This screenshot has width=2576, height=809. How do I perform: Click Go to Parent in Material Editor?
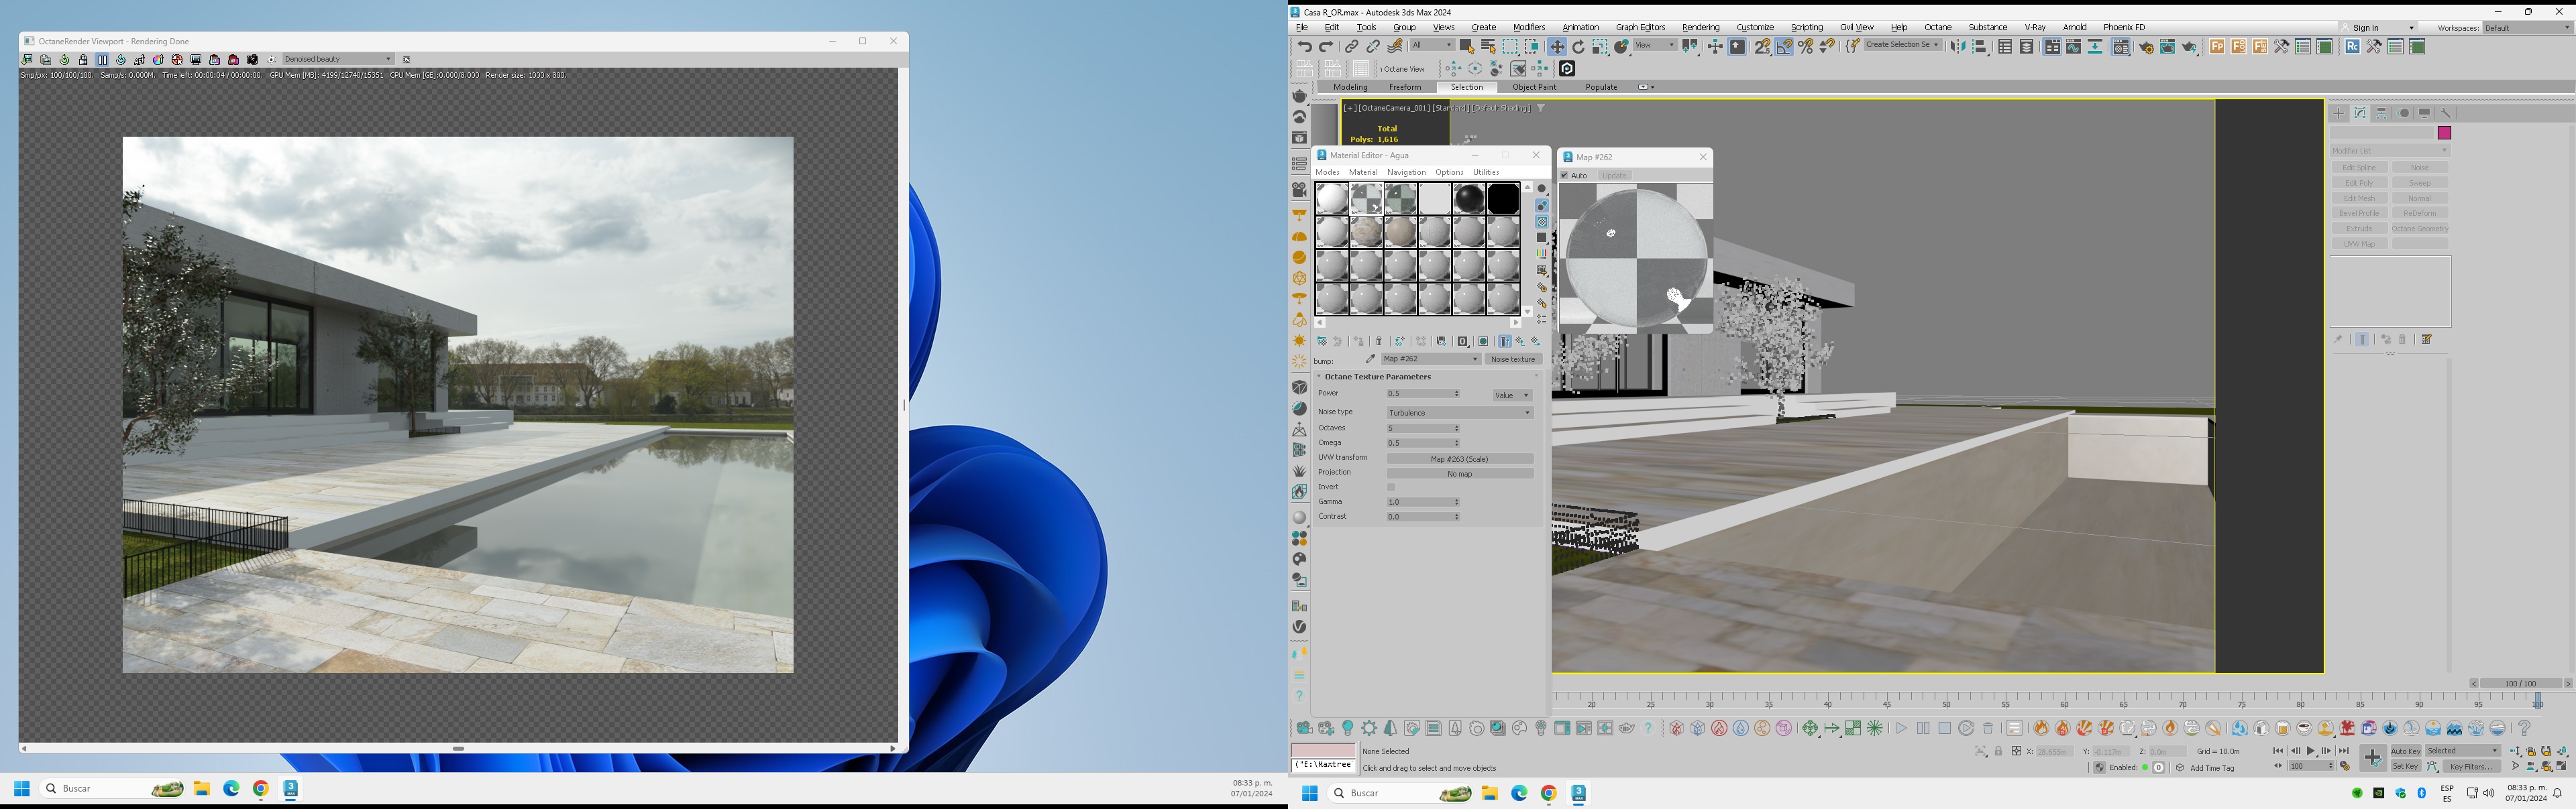pos(1520,342)
